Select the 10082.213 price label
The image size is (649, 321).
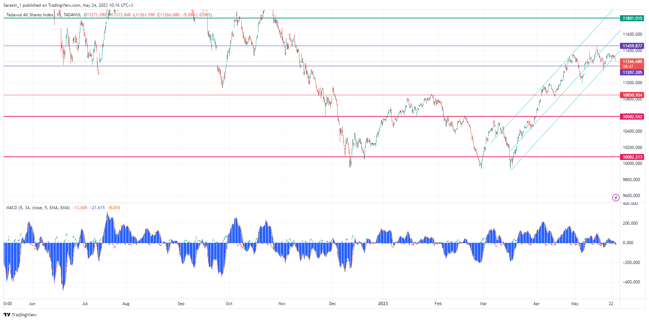[x=632, y=157]
